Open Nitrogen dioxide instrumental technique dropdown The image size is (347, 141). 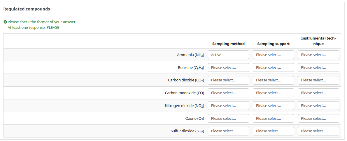[318, 106]
